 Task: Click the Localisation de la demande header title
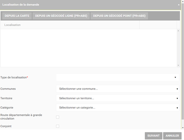coord(21,5)
